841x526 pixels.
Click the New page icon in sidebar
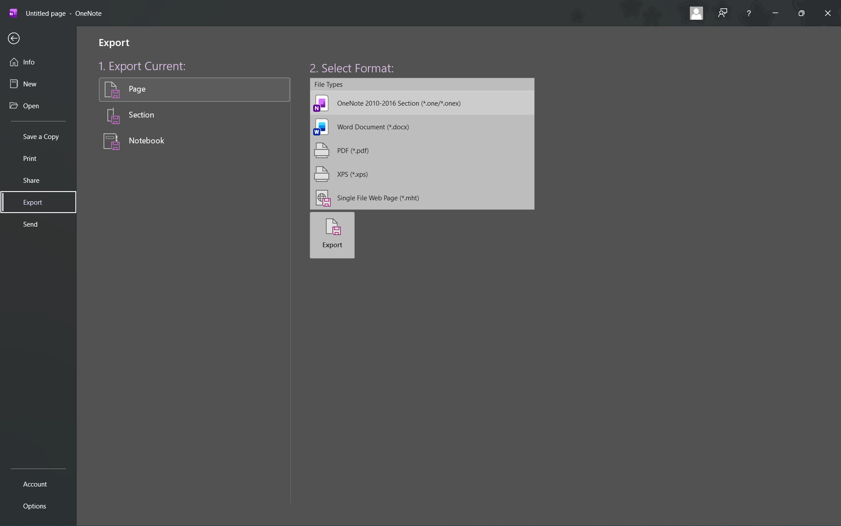tap(14, 84)
